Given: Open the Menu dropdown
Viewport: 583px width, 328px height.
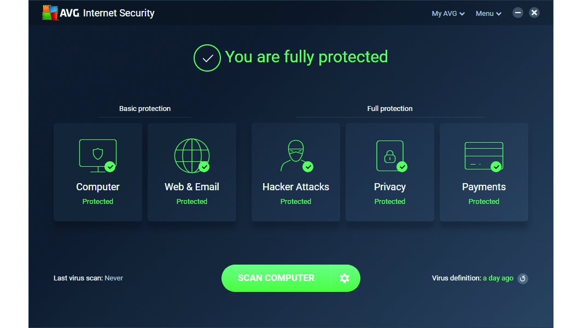Looking at the screenshot, I should [x=488, y=14].
